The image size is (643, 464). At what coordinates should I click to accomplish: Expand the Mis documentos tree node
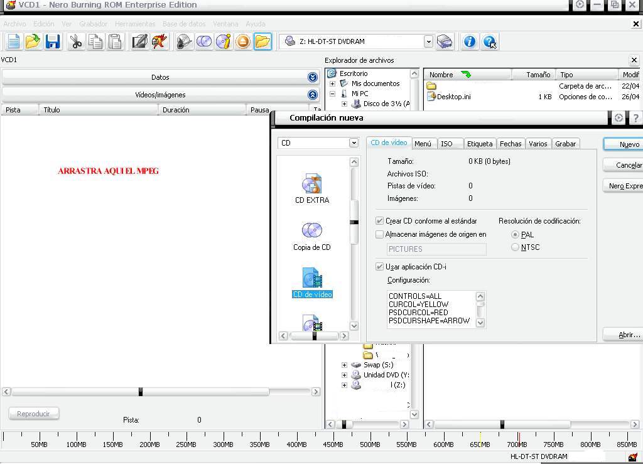tap(333, 84)
